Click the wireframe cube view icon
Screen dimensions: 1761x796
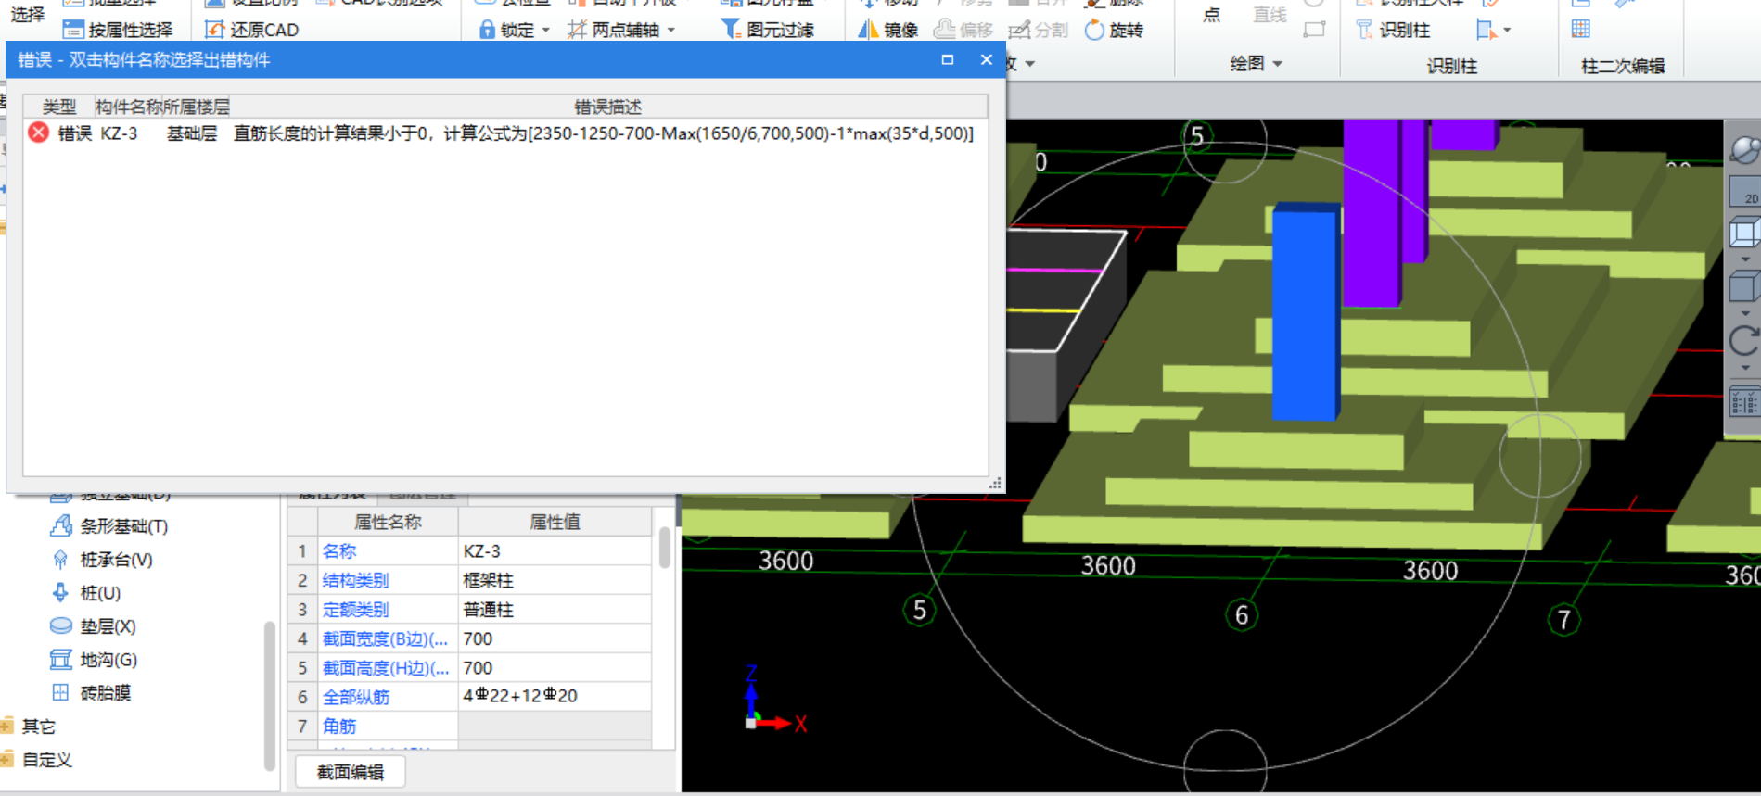(x=1745, y=232)
